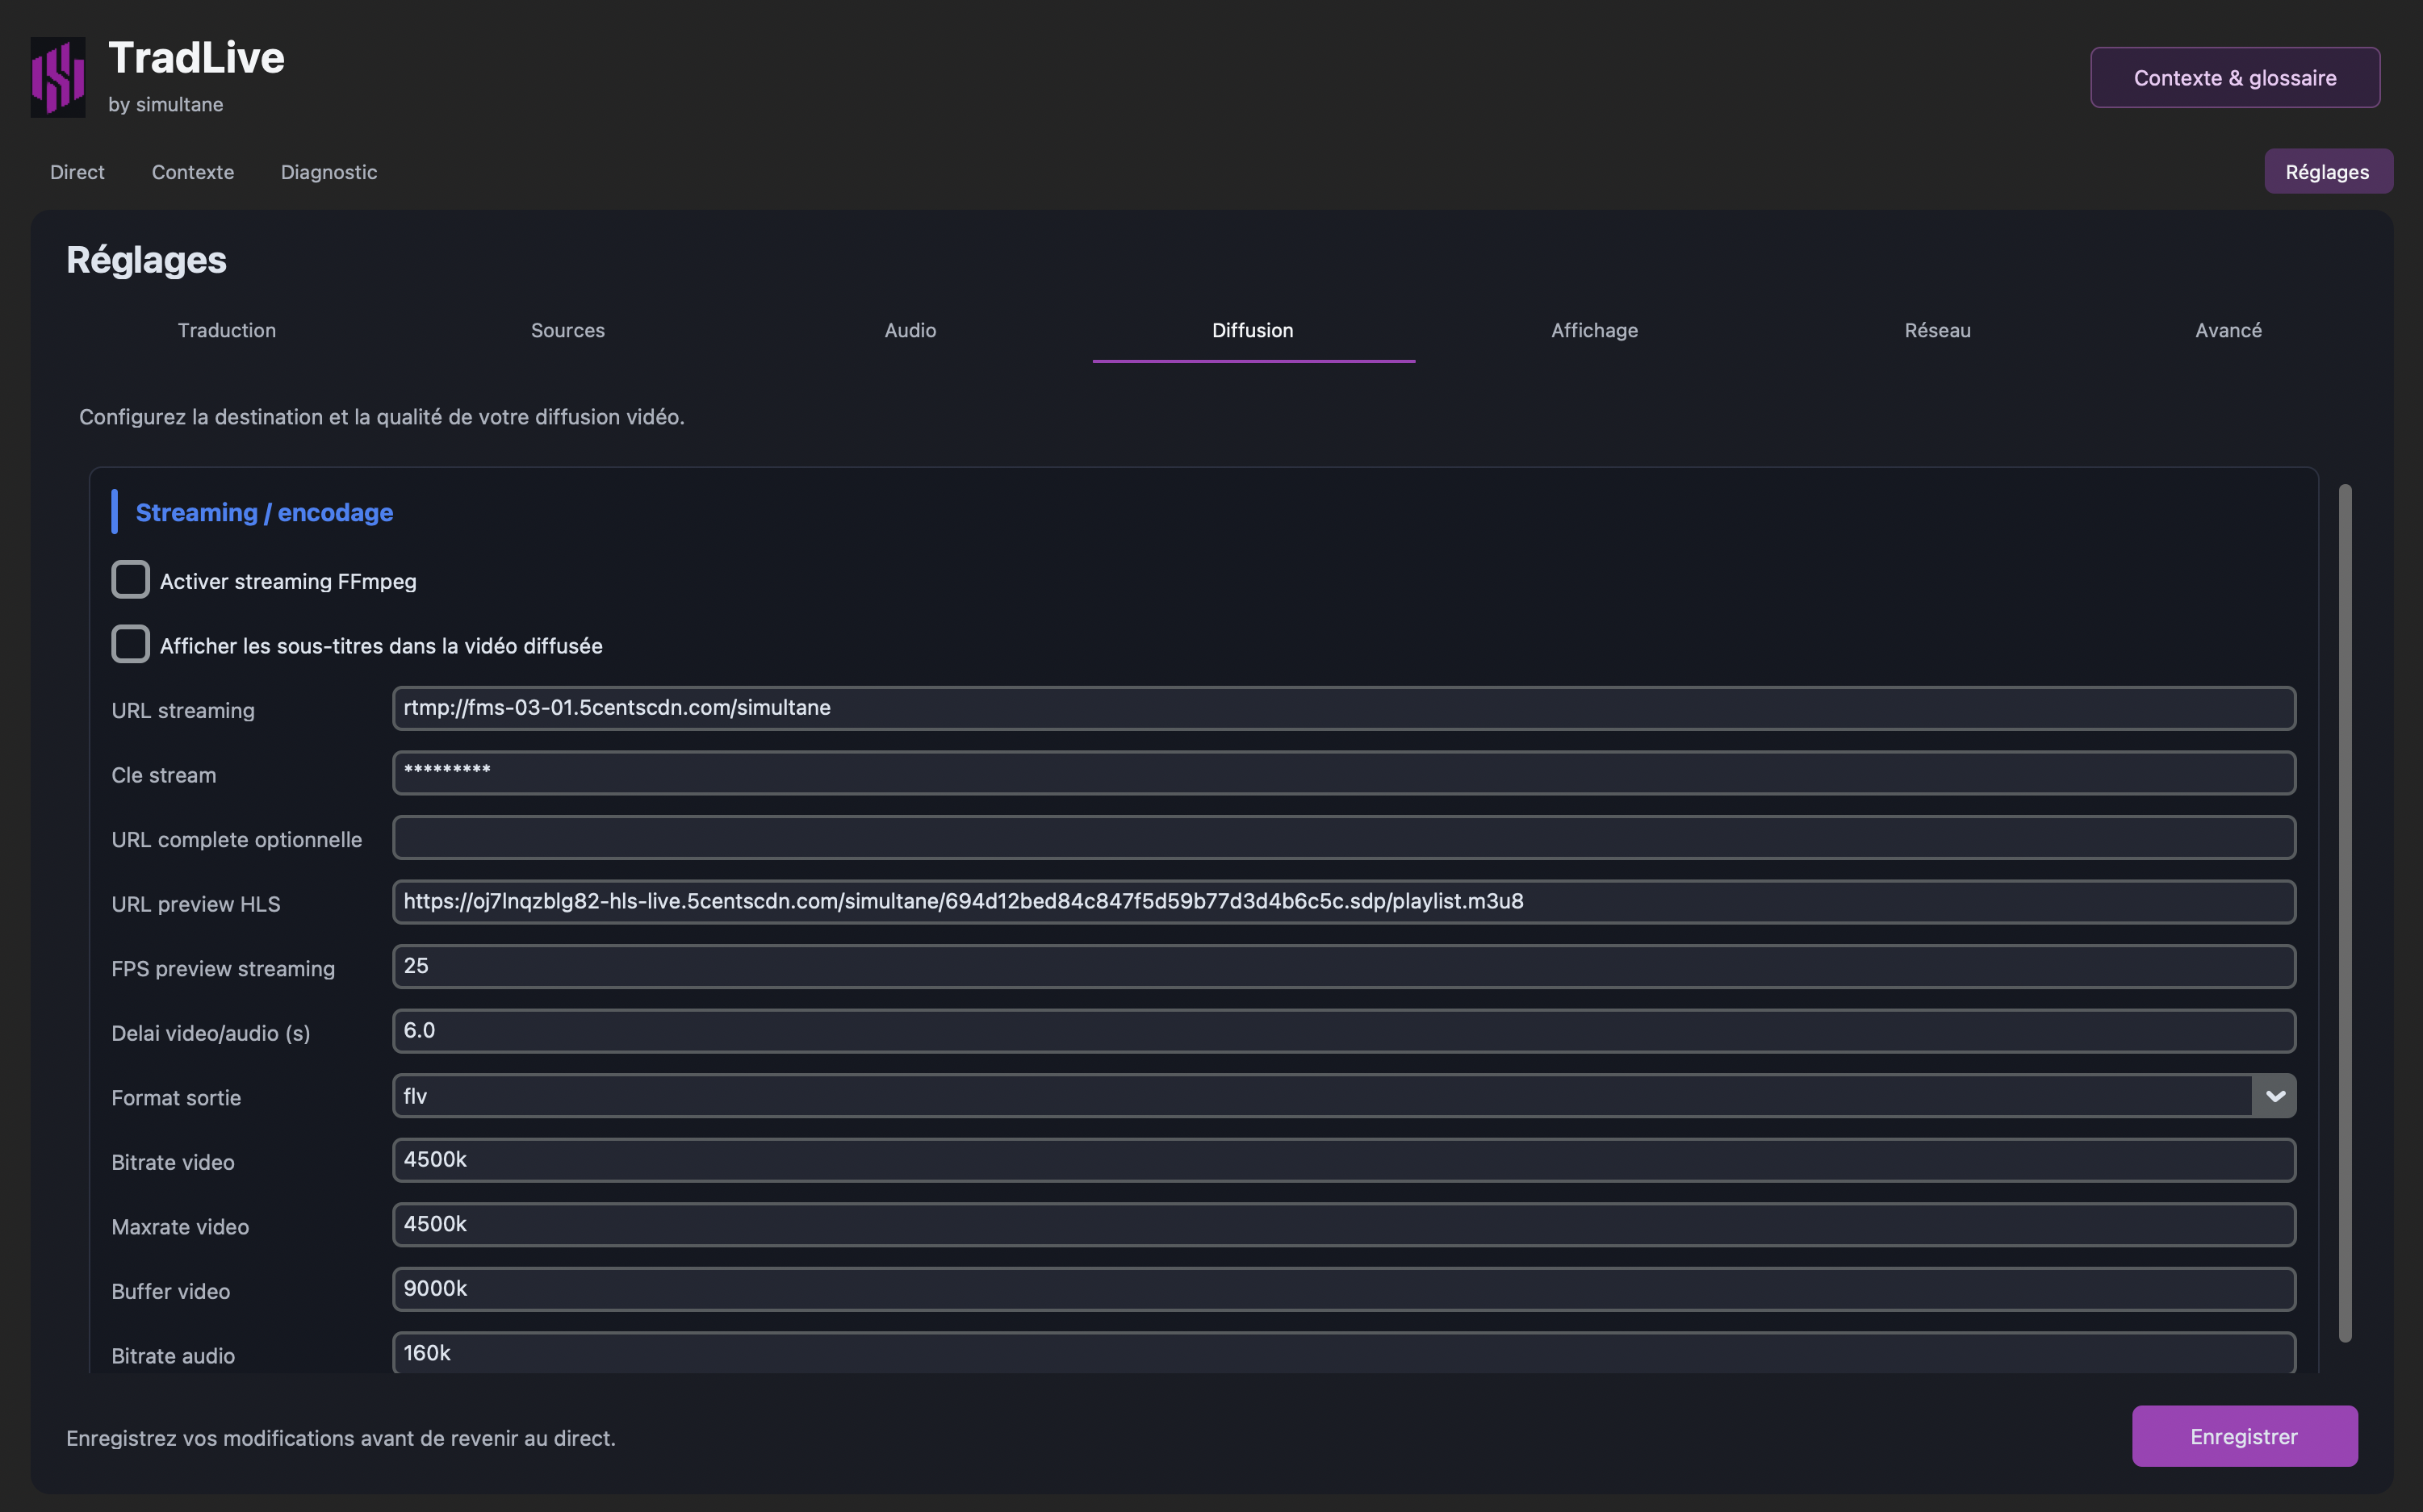The image size is (2423, 1512).
Task: Click the 'Delai video/audio (s)' label
Action: [211, 1033]
